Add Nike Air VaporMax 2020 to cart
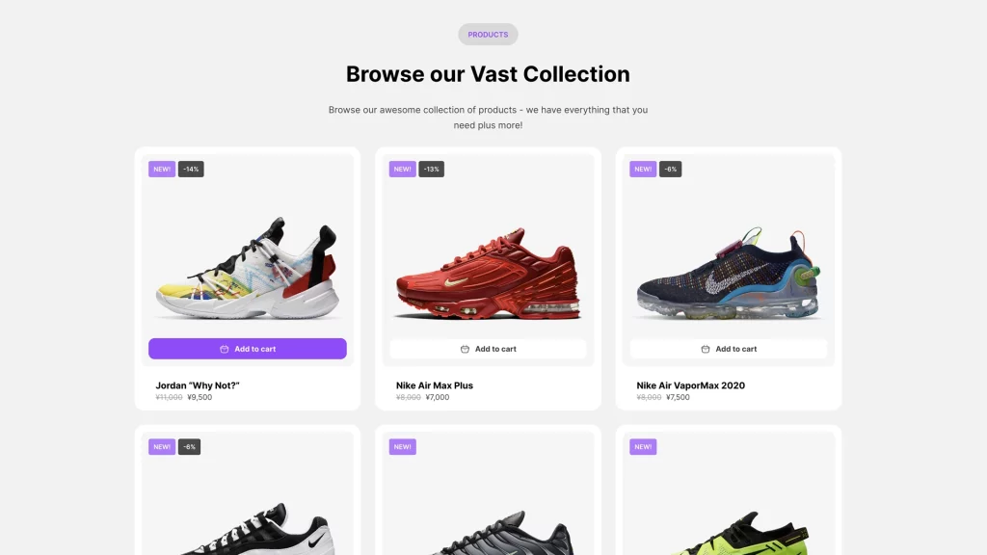This screenshot has height=555, width=987. tap(729, 349)
